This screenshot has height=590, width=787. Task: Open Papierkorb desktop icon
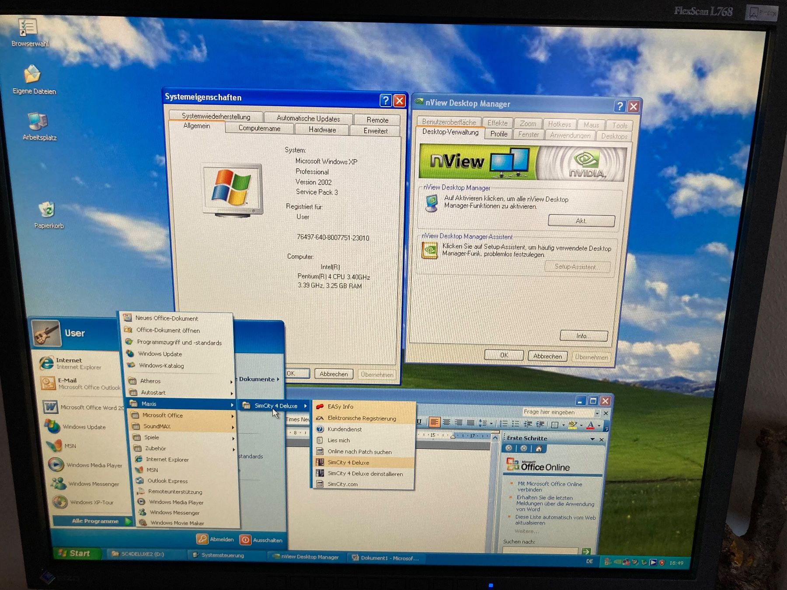coord(48,215)
